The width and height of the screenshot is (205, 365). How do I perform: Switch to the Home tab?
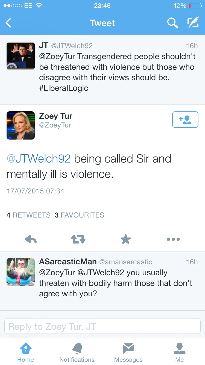25,352
